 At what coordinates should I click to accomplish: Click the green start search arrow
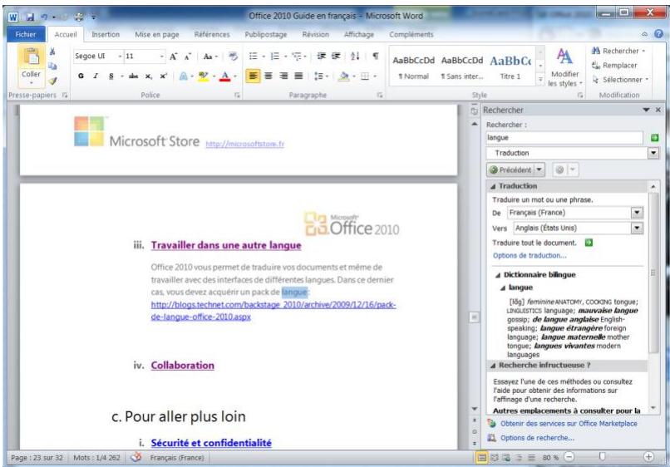pos(654,138)
